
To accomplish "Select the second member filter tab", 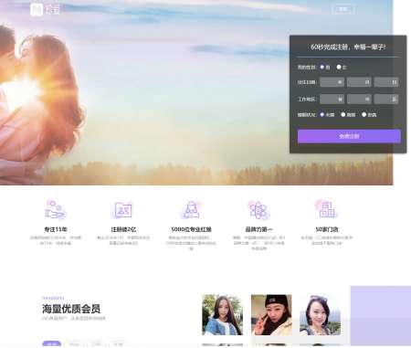I will (74, 344).
